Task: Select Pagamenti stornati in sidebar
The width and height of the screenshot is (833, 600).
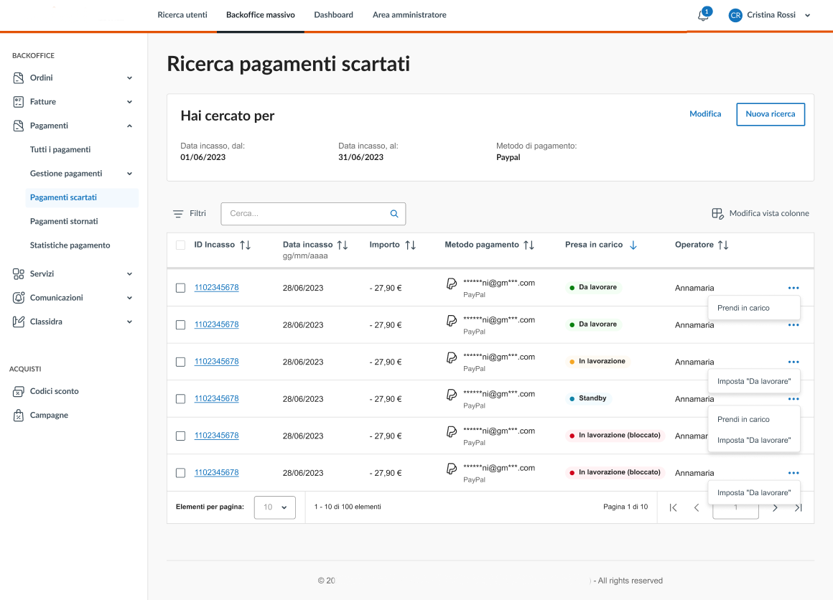Action: 64,221
